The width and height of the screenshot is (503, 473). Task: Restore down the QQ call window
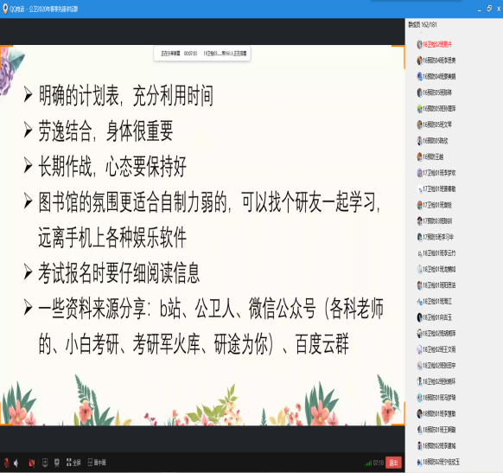[489, 9]
